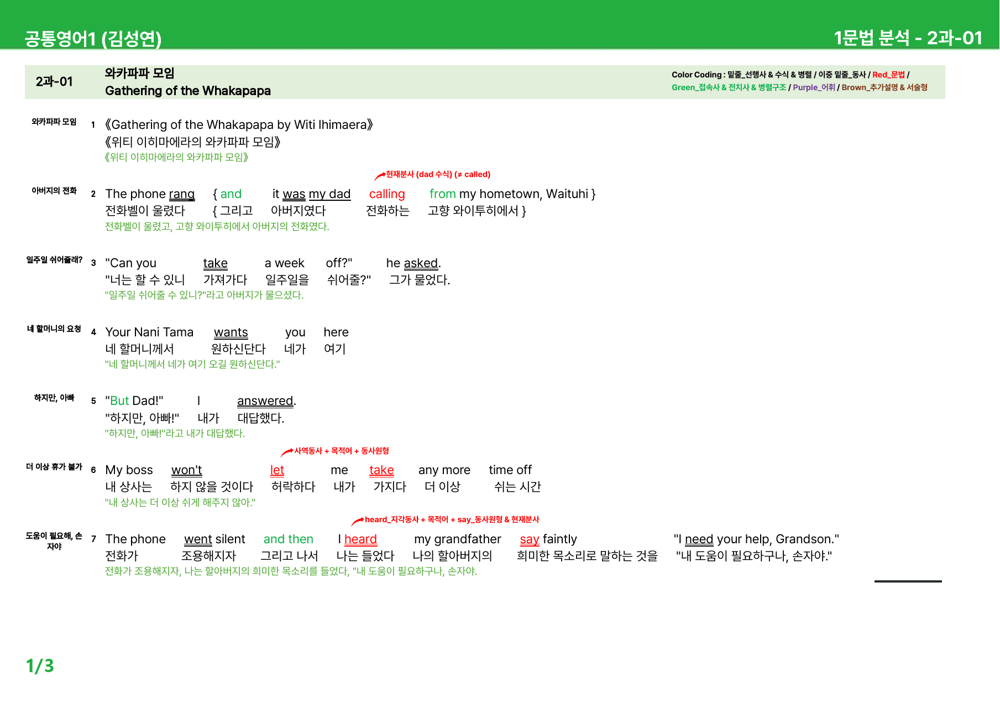Click the underlined word wants
Image resolution: width=1000 pixels, height=707 pixels.
tap(231, 332)
